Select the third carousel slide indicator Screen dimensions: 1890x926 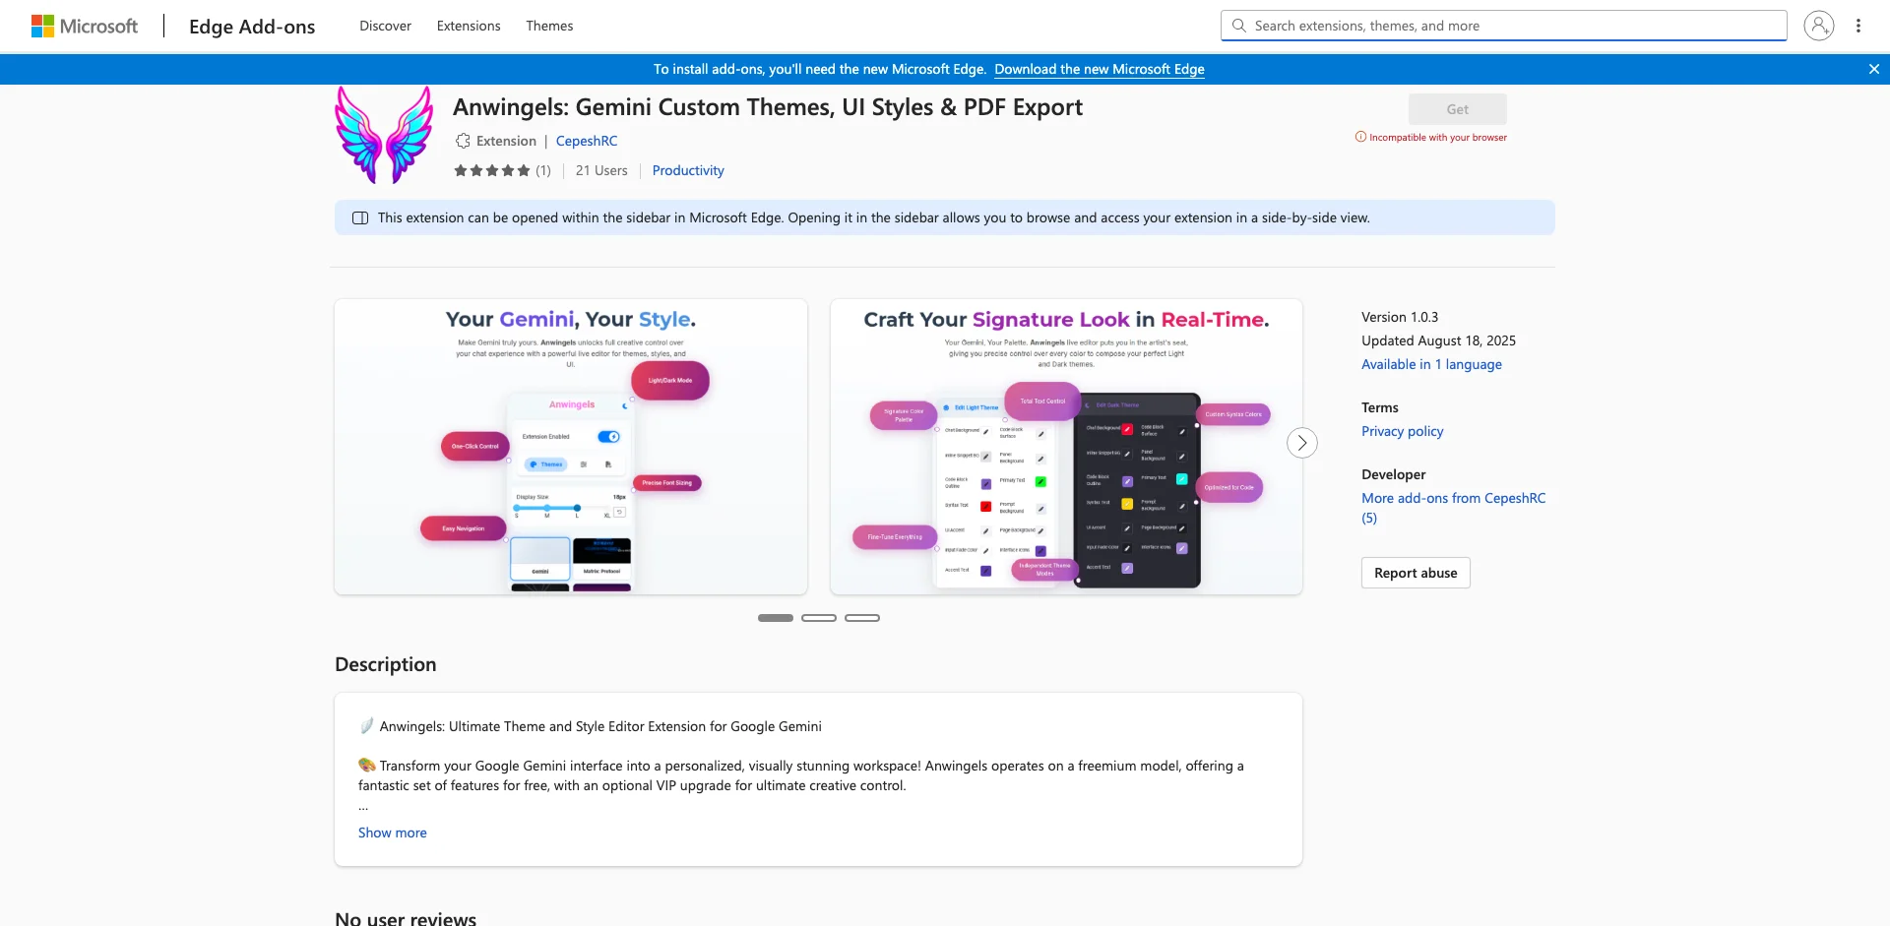pos(862,617)
